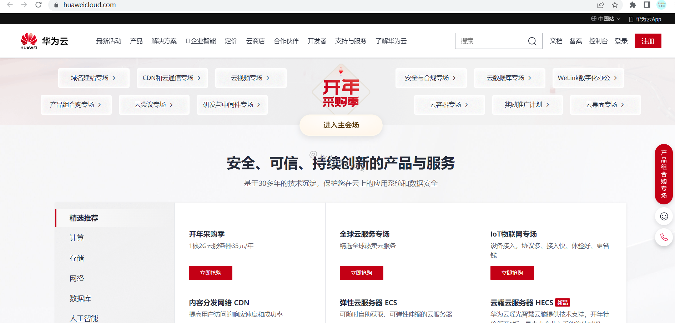Open the browser extensions puzzle icon
This screenshot has width=675, height=323.
633,5
